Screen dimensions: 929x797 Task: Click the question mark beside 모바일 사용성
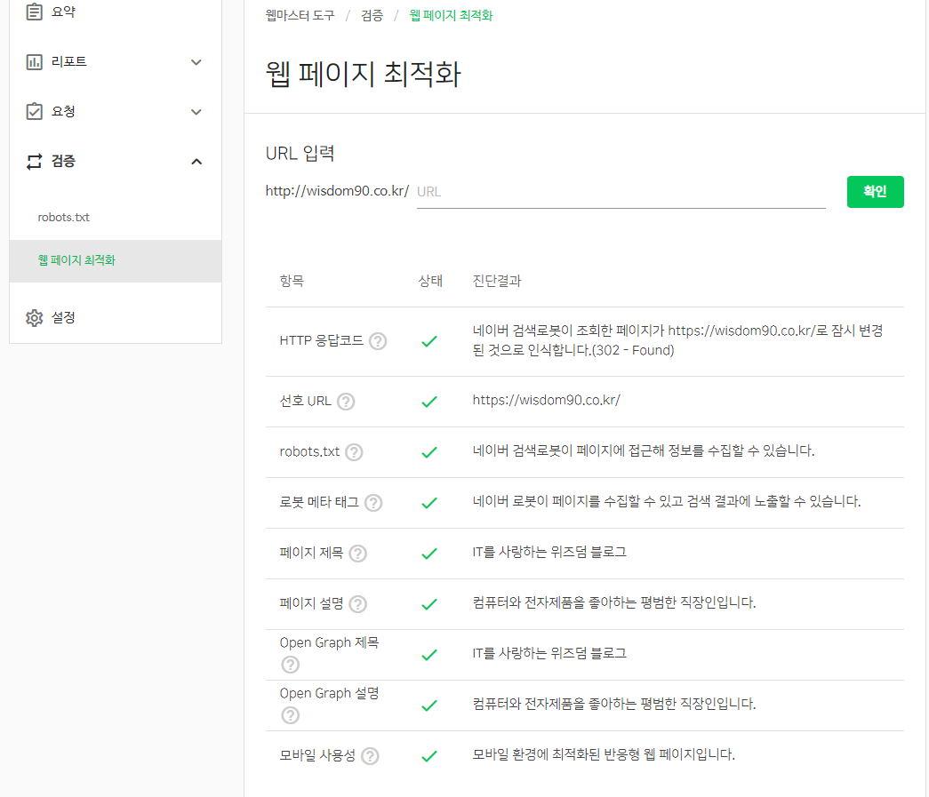click(x=369, y=756)
